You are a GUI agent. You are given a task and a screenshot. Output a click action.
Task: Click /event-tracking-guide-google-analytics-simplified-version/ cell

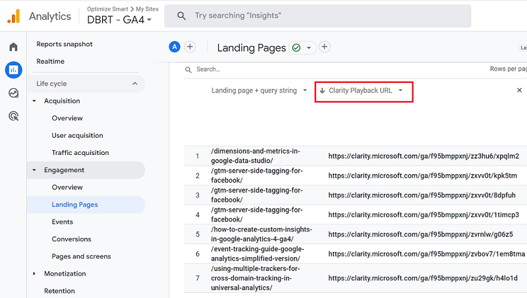[x=258, y=254]
